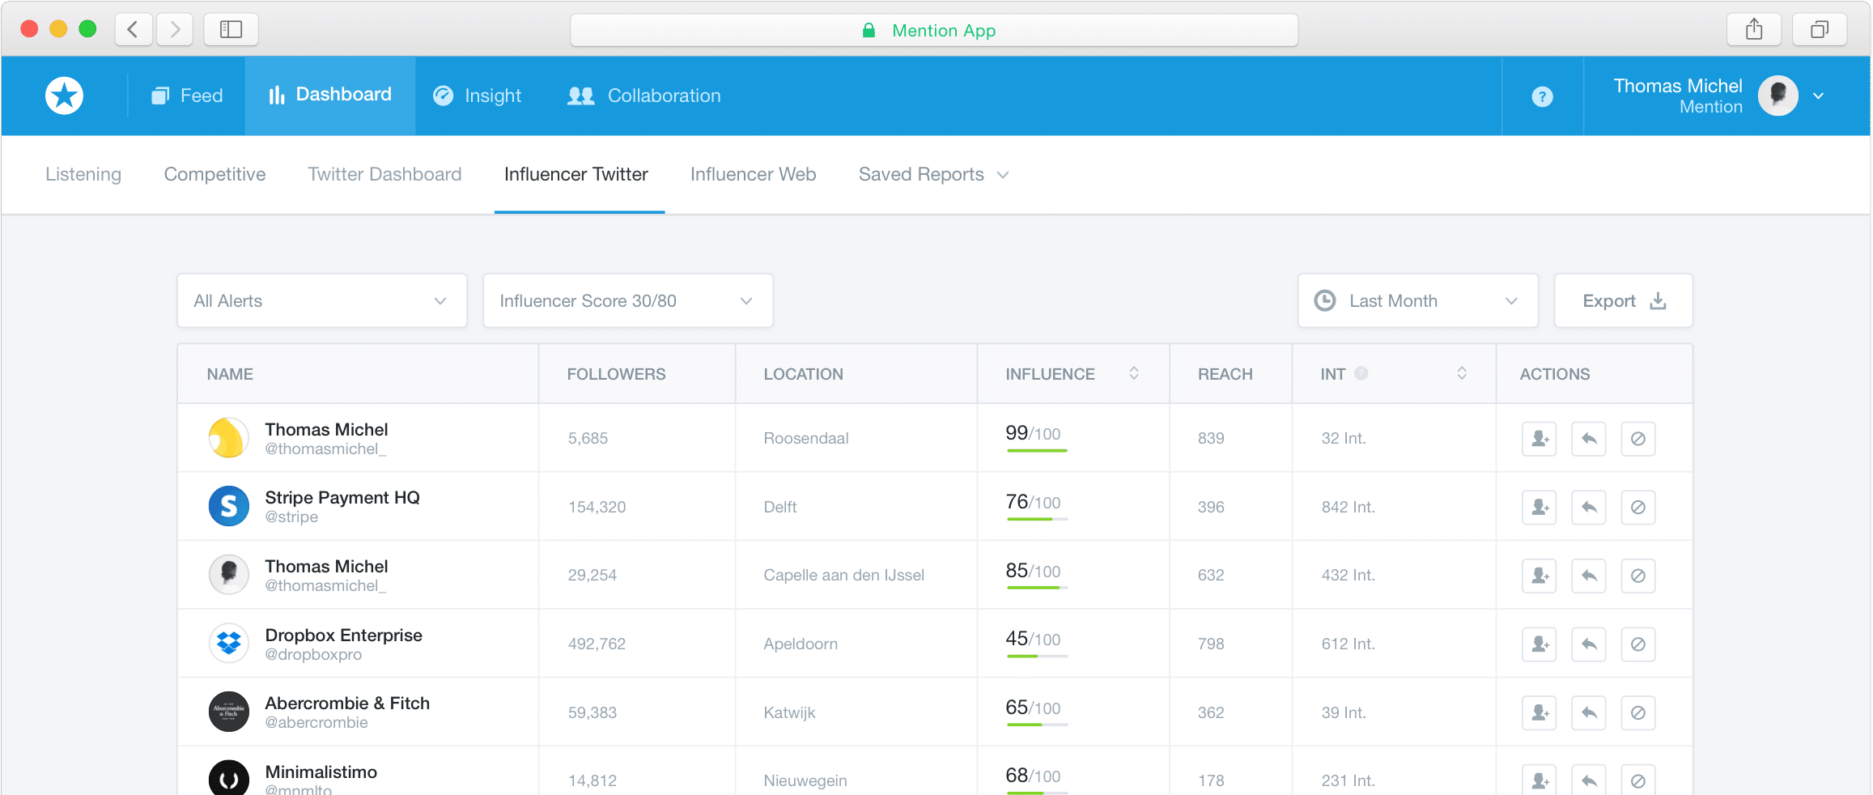Block Thomas Michel from Roosendaal
1873x795 pixels.
pyautogui.click(x=1638, y=439)
